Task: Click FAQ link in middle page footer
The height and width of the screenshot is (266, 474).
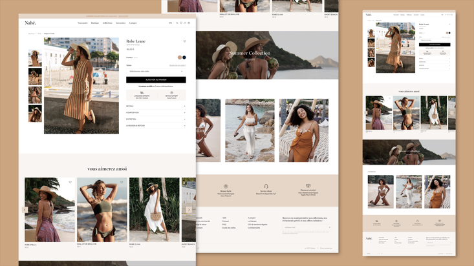Action: click(x=224, y=225)
